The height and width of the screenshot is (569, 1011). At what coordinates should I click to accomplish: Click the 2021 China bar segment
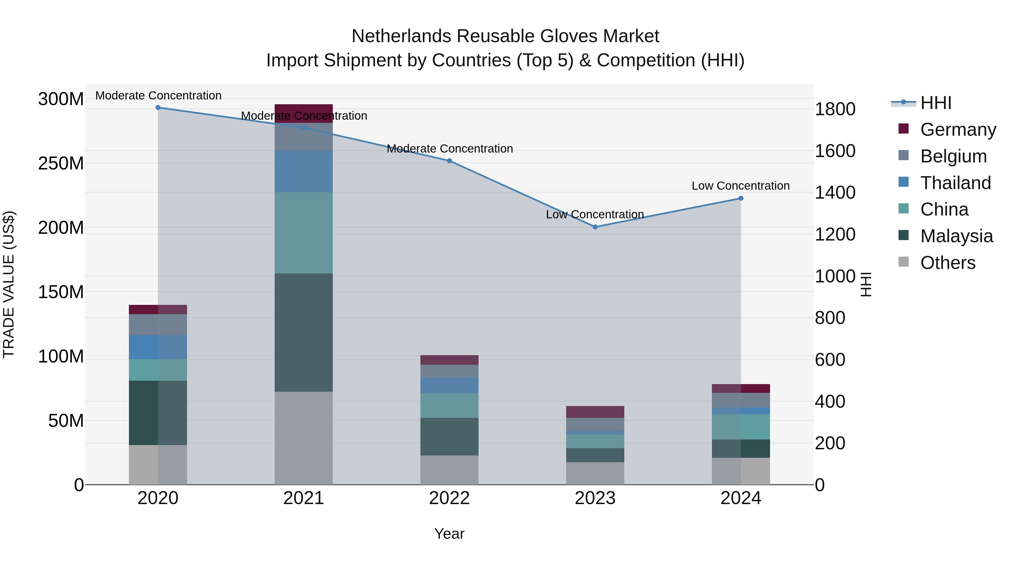(x=304, y=233)
